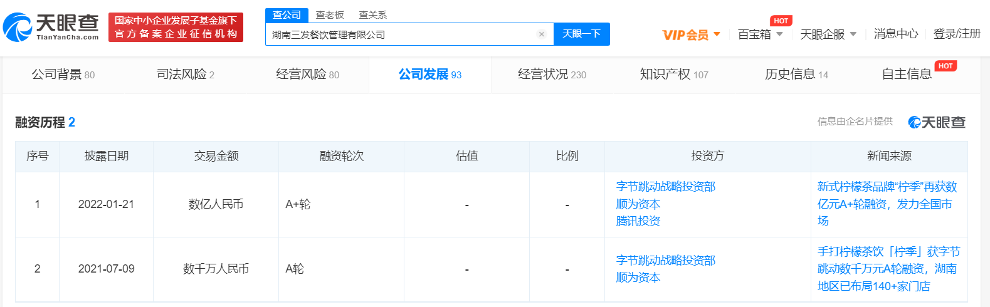Switch to the 公司发展 tab
This screenshot has height=307, width=990.
(x=430, y=75)
